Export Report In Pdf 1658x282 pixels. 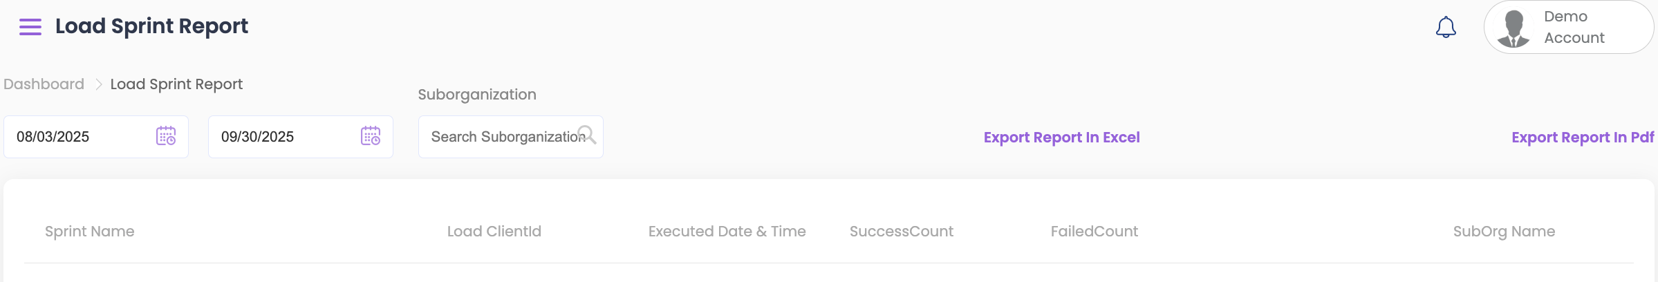coord(1582,138)
